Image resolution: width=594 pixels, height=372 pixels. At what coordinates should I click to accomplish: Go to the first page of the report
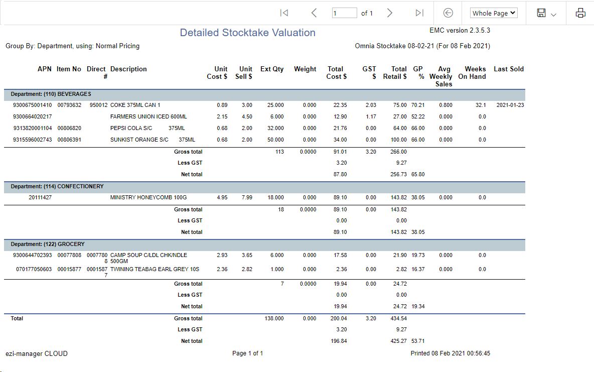tap(284, 13)
